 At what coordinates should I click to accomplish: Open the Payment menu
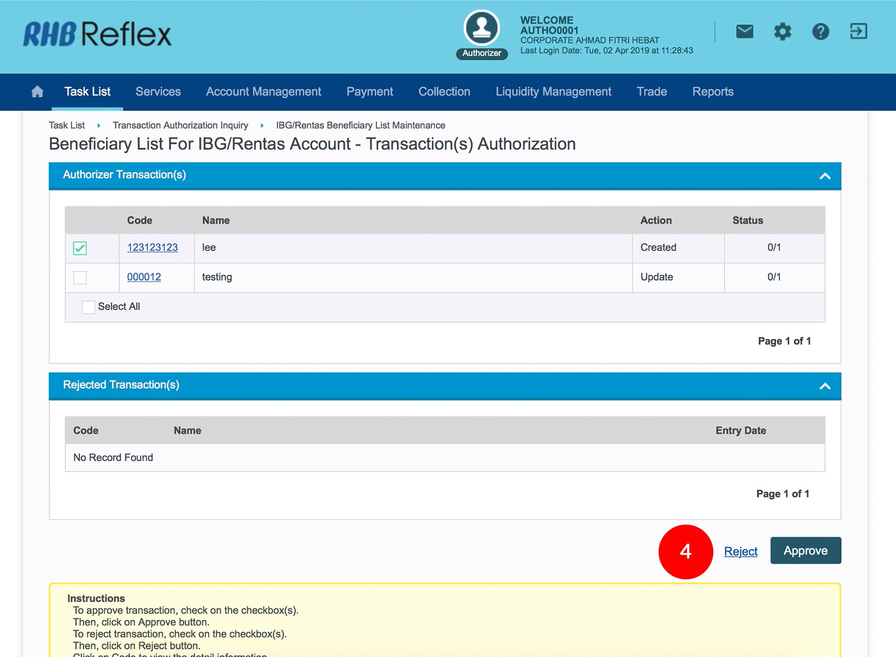point(369,92)
